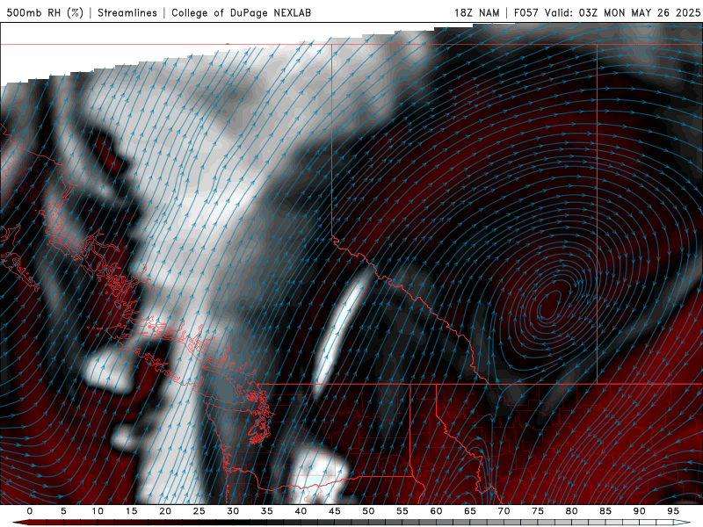The image size is (703, 527).
Task: Click the colorbar label '20'
Action: pyautogui.click(x=165, y=511)
